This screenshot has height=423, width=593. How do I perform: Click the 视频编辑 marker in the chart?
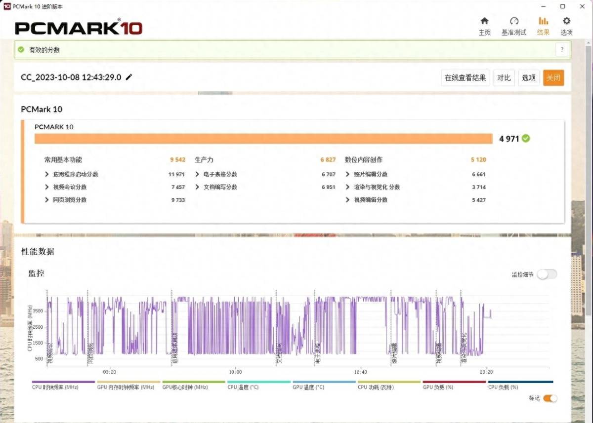(x=439, y=353)
